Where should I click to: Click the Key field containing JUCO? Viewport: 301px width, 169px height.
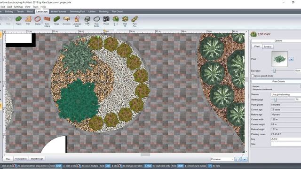point(286,139)
